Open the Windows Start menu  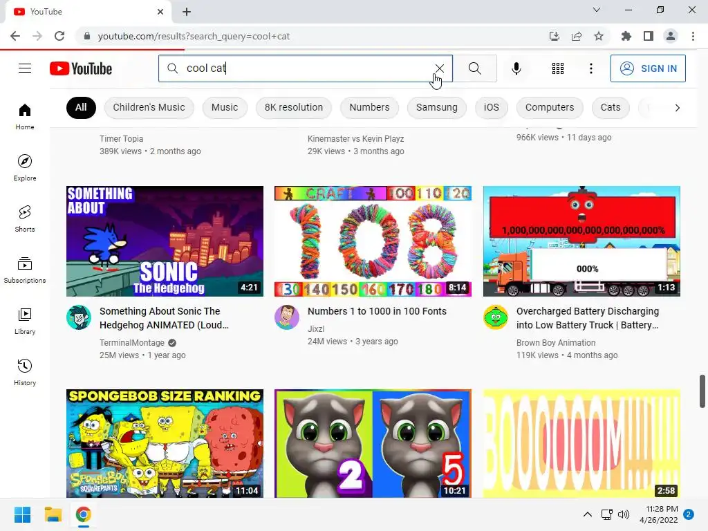point(22,514)
